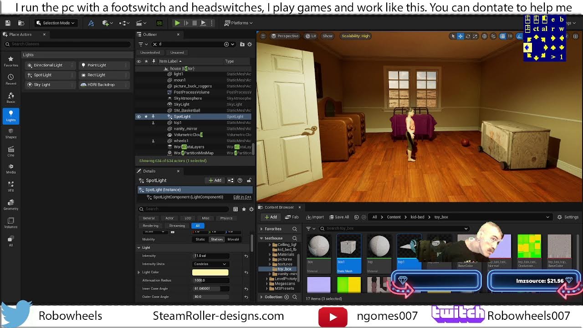Select the Recent category in Place Actors

tap(11, 79)
